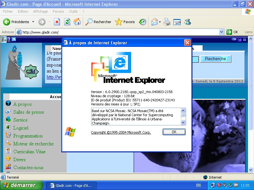Click the forward navigation arrow icon

tap(42, 22)
